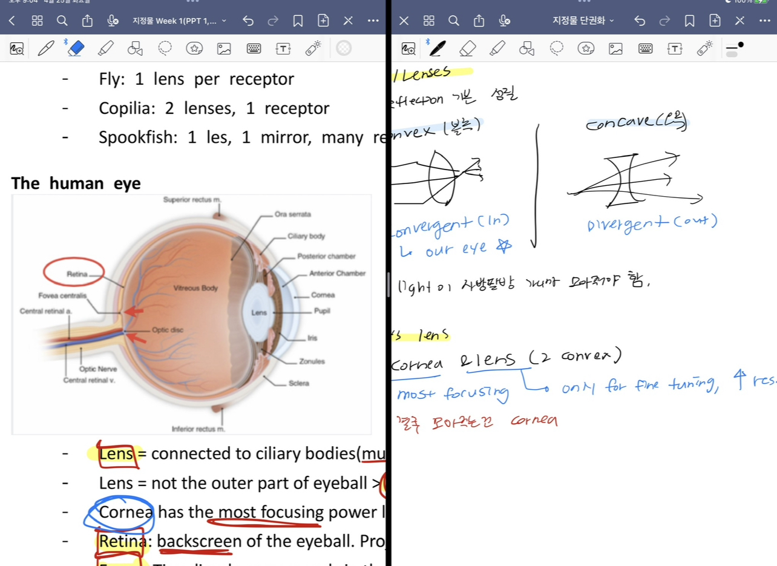Select the Eraser tool in left notebook

pos(75,48)
